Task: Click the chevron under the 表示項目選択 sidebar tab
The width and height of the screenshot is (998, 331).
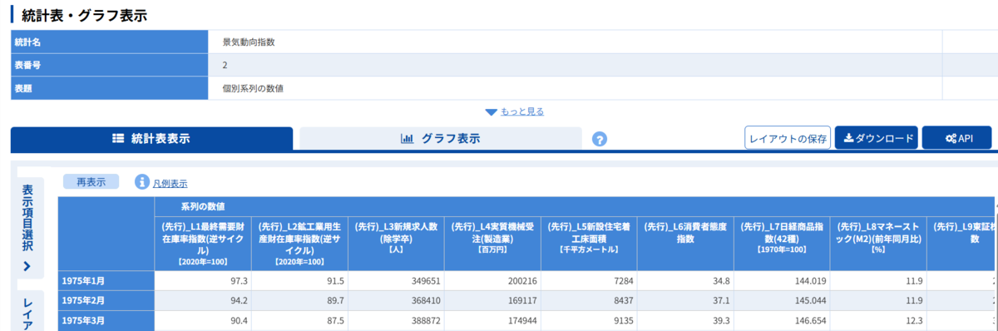Action: [27, 266]
